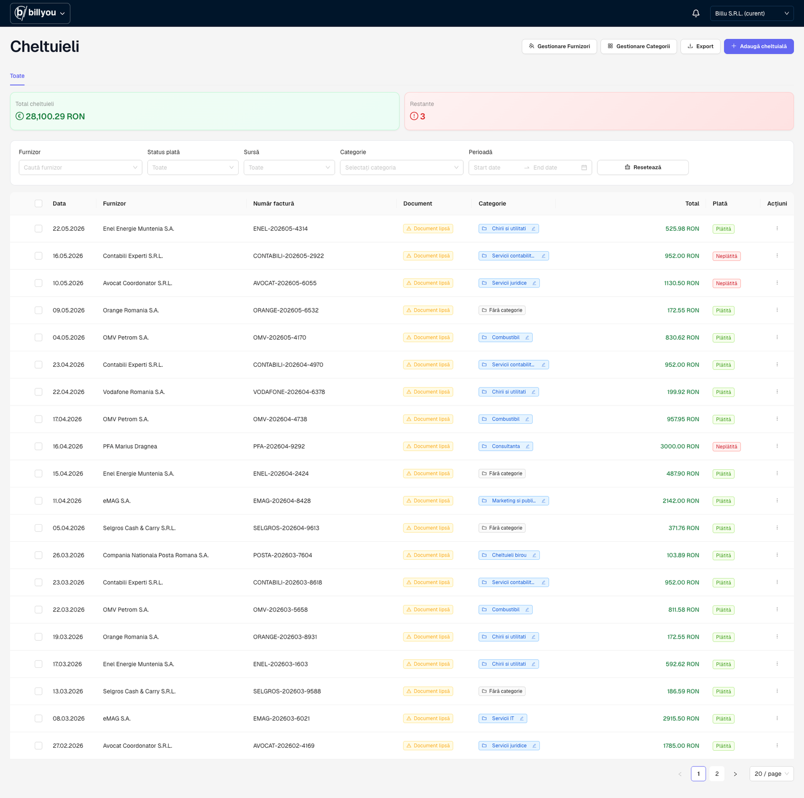Screen dimensions: 804x798
Task: Click Adaugă cheltuială button
Action: pyautogui.click(x=759, y=46)
